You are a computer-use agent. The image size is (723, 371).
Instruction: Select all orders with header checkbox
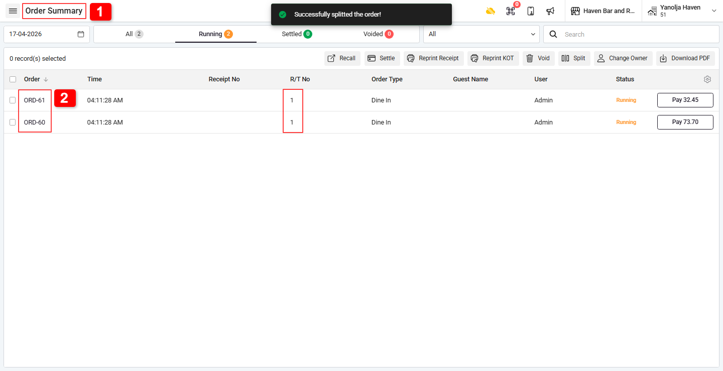(x=13, y=79)
